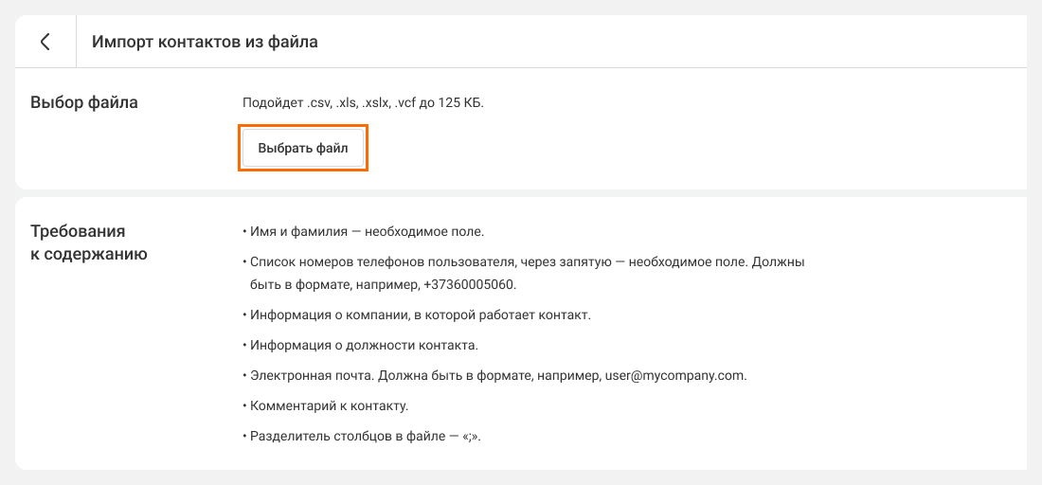The width and height of the screenshot is (1042, 485).
Task: Click the example phone number +37360005060
Action: 470,284
